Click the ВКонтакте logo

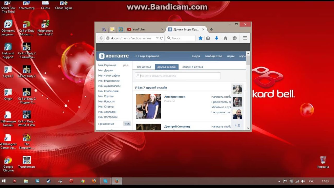coord(114,56)
